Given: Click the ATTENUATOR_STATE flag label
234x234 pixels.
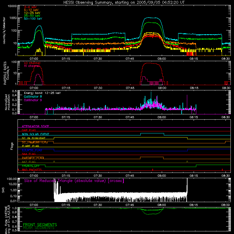Looking at the screenshot, I should pyautogui.click(x=35, y=126).
